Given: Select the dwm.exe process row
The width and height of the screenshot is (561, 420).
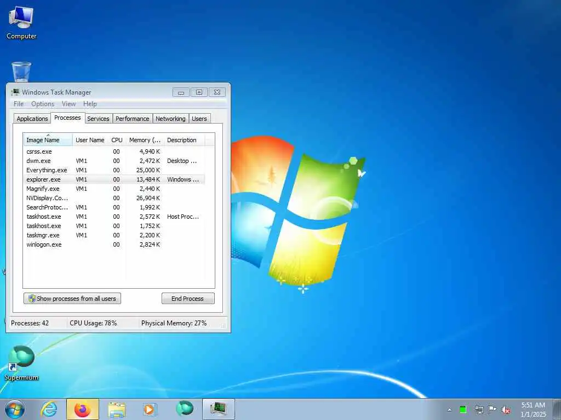Looking at the screenshot, I should point(114,161).
